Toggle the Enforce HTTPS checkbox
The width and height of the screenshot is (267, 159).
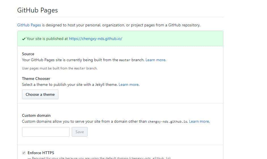coord(24,153)
